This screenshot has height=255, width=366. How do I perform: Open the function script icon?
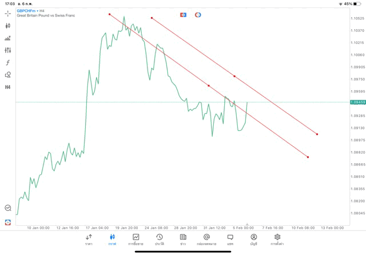(8, 63)
